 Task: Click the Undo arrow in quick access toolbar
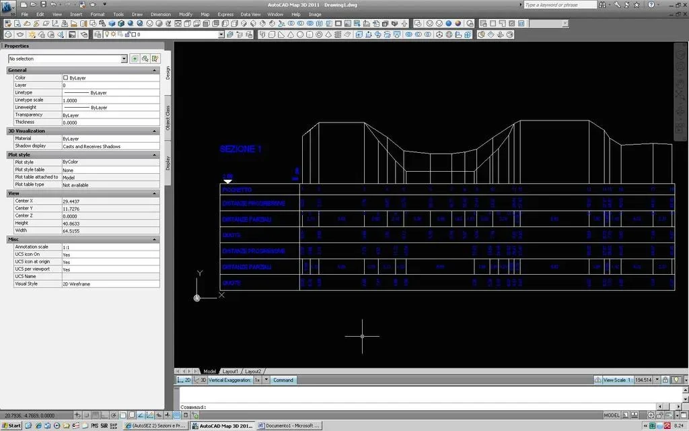click(x=53, y=5)
